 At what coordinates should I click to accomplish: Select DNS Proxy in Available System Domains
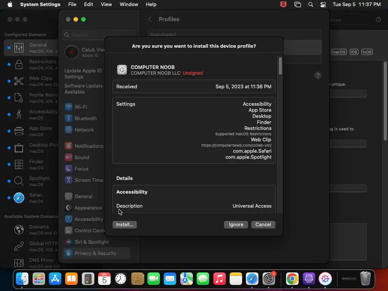click(x=31, y=263)
